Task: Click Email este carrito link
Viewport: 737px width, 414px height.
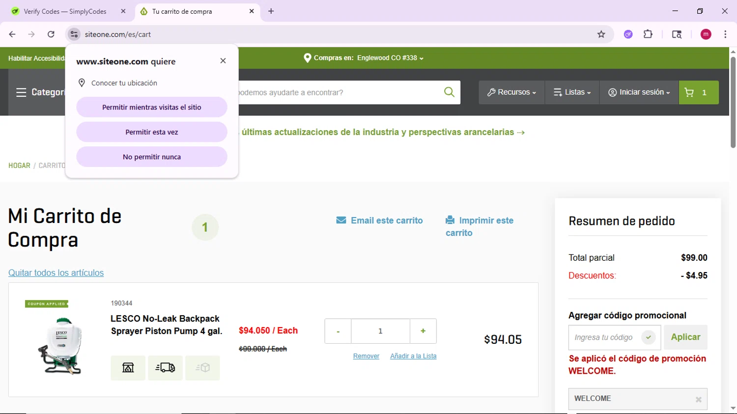Action: (x=379, y=221)
